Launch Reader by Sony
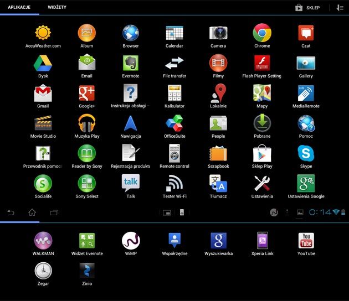This screenshot has height=301, width=349. pos(87,153)
